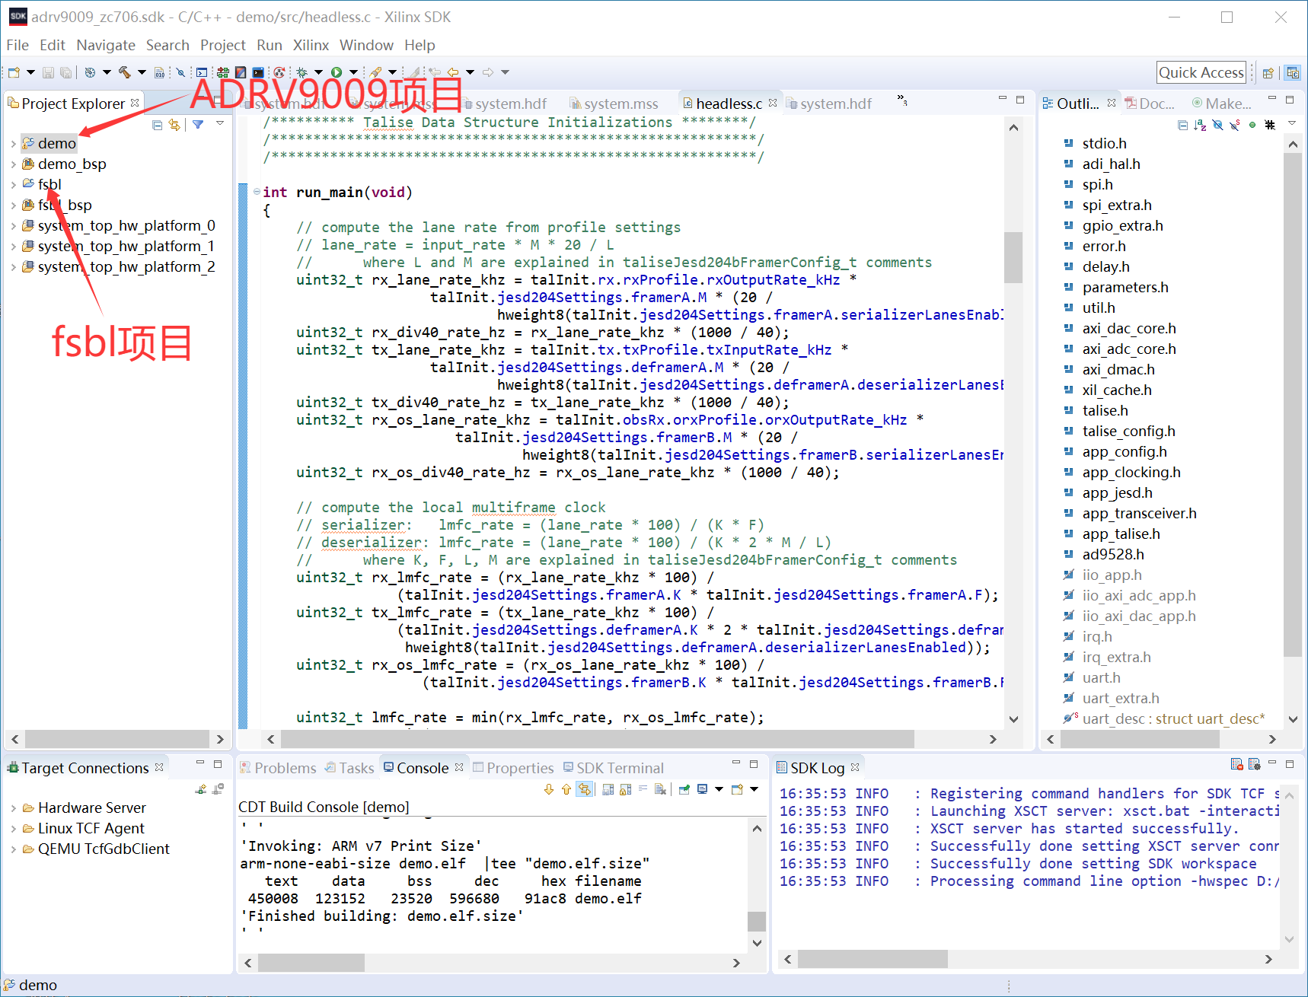Close the headless.c editor tab
The image size is (1308, 997).
(x=773, y=102)
